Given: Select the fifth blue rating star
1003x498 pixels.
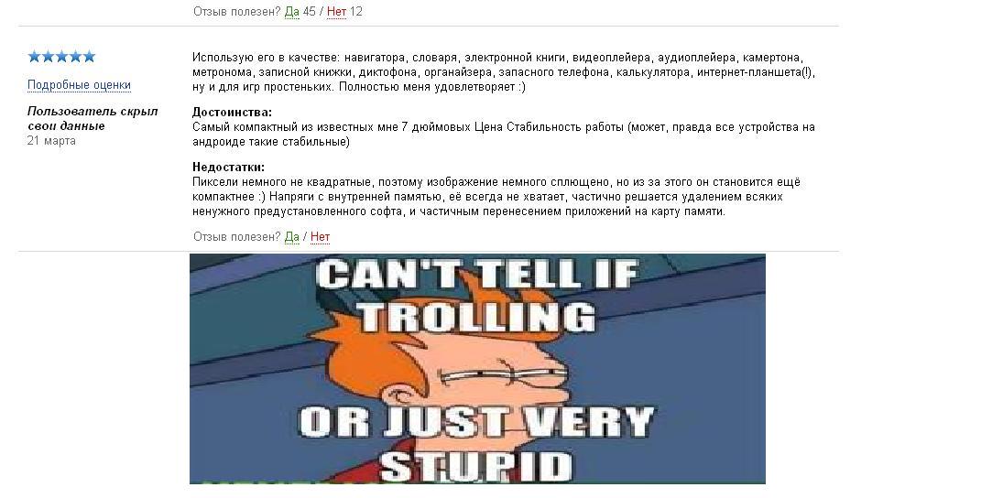Looking at the screenshot, I should (89, 56).
